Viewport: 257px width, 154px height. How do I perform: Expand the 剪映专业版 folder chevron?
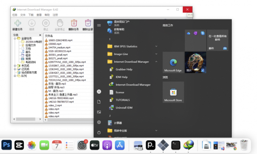156,131
